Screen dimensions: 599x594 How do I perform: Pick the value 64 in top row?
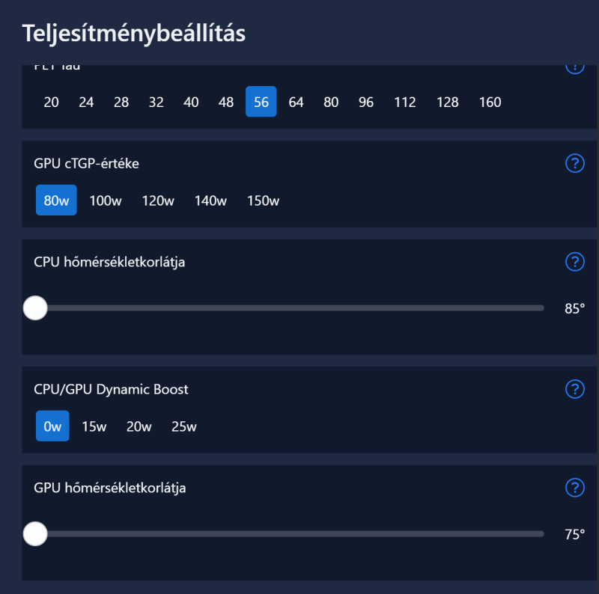(296, 102)
